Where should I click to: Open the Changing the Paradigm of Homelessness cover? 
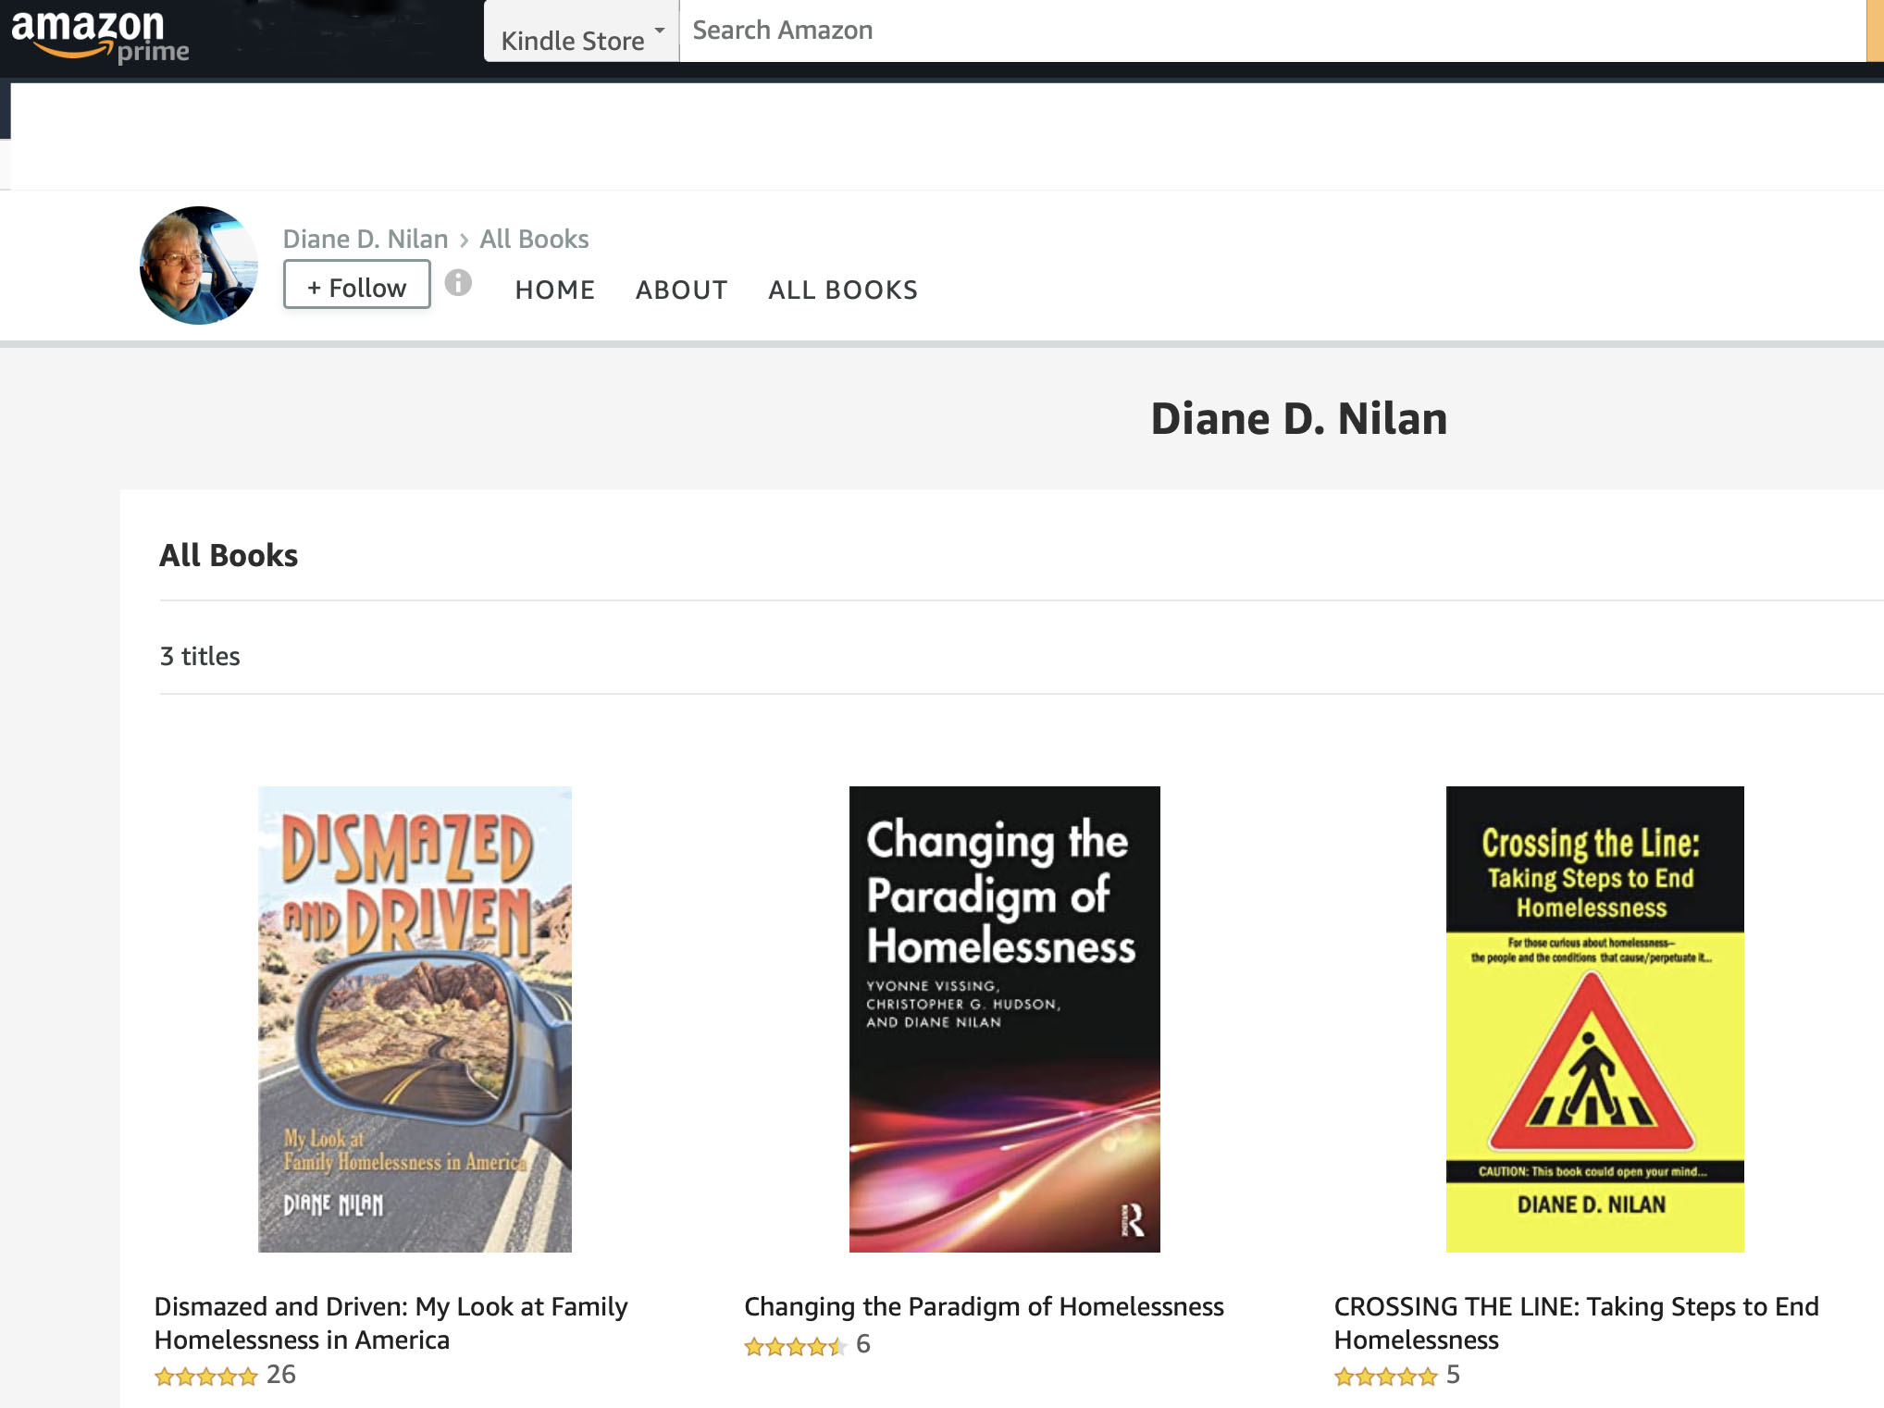pos(1005,1019)
